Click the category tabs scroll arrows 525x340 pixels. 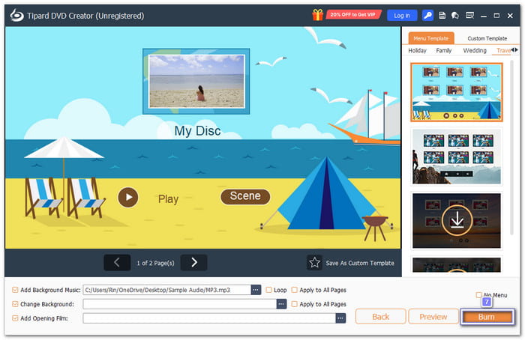tap(514, 50)
